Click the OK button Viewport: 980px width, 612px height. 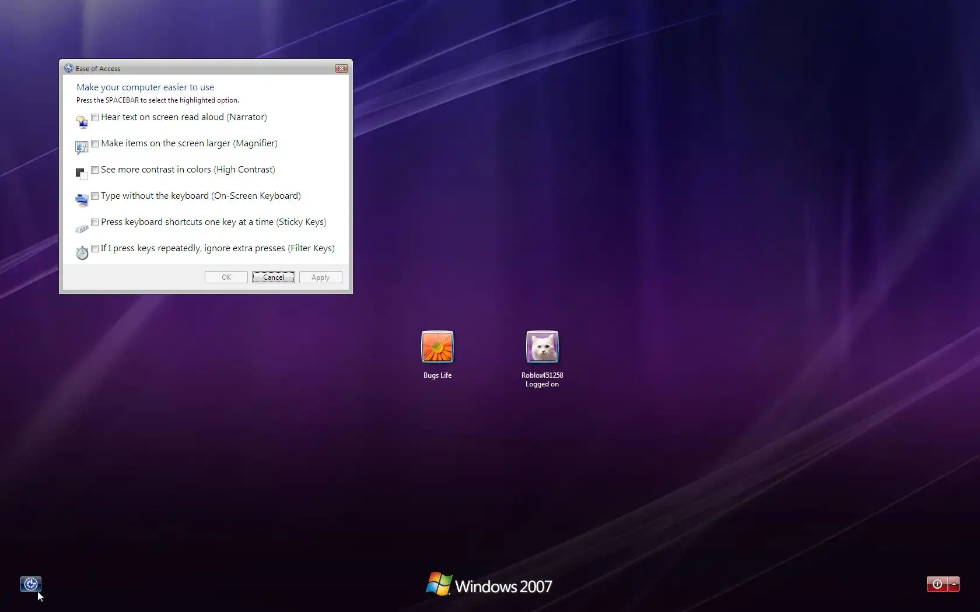(226, 277)
